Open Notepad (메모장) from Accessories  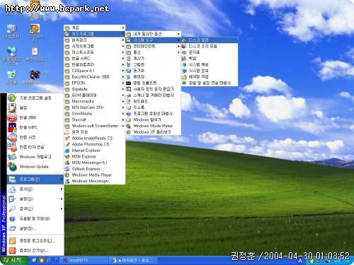(x=153, y=77)
